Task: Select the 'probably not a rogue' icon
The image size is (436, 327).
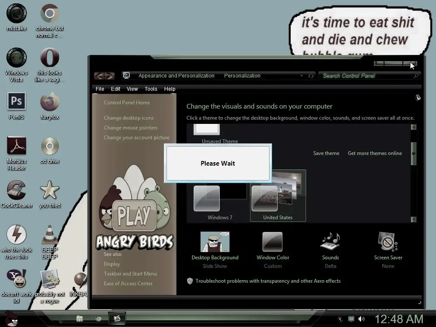Action: click(49, 287)
